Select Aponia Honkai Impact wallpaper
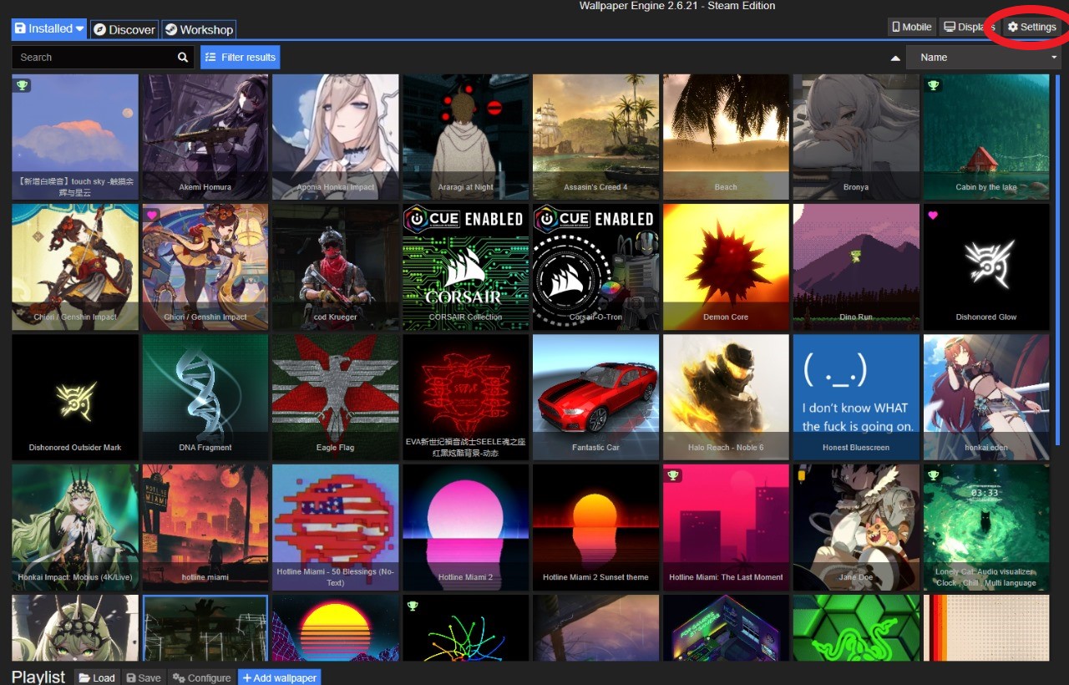 336,137
